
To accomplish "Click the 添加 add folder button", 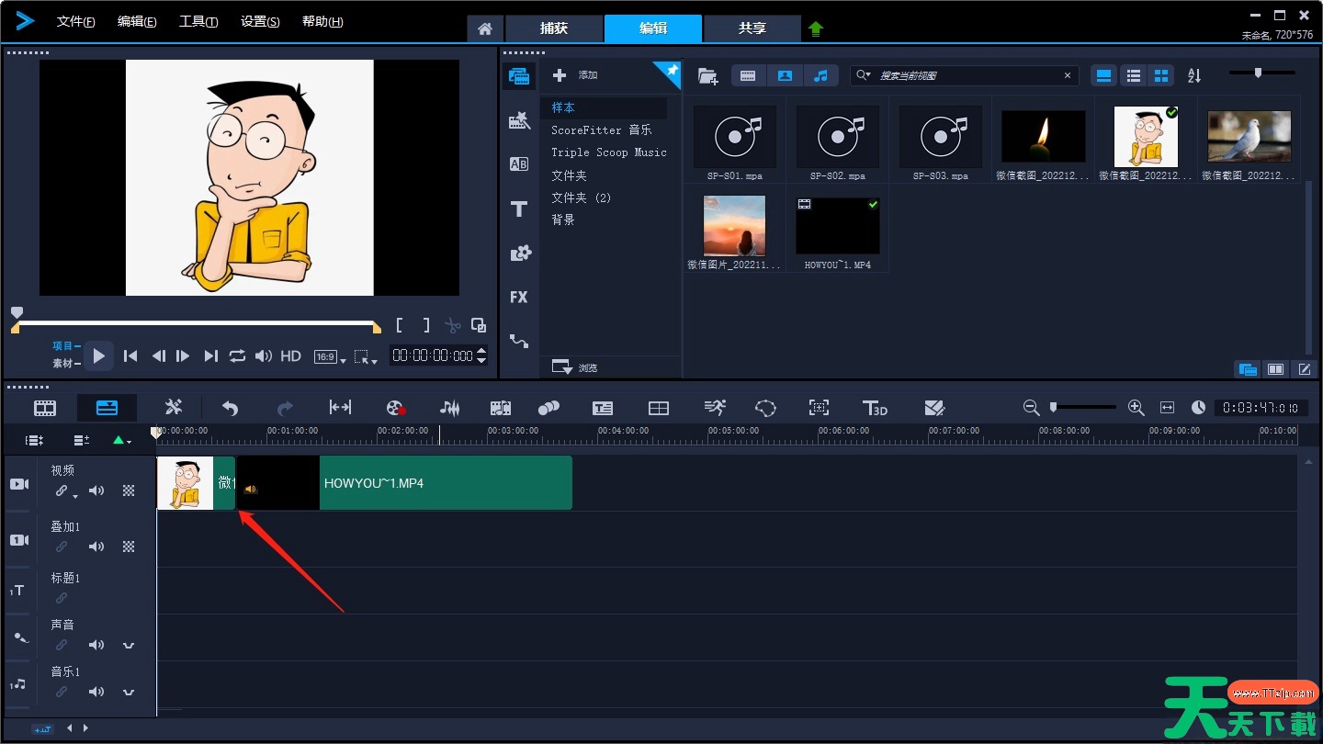I will coord(576,75).
